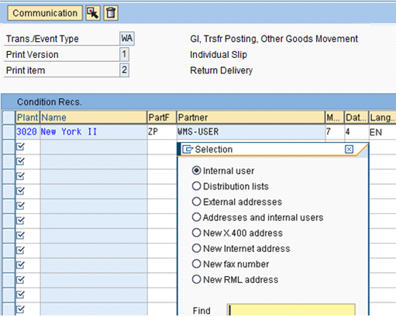Click the Plant column header
Viewport: 396px width, 317px height.
click(27, 118)
